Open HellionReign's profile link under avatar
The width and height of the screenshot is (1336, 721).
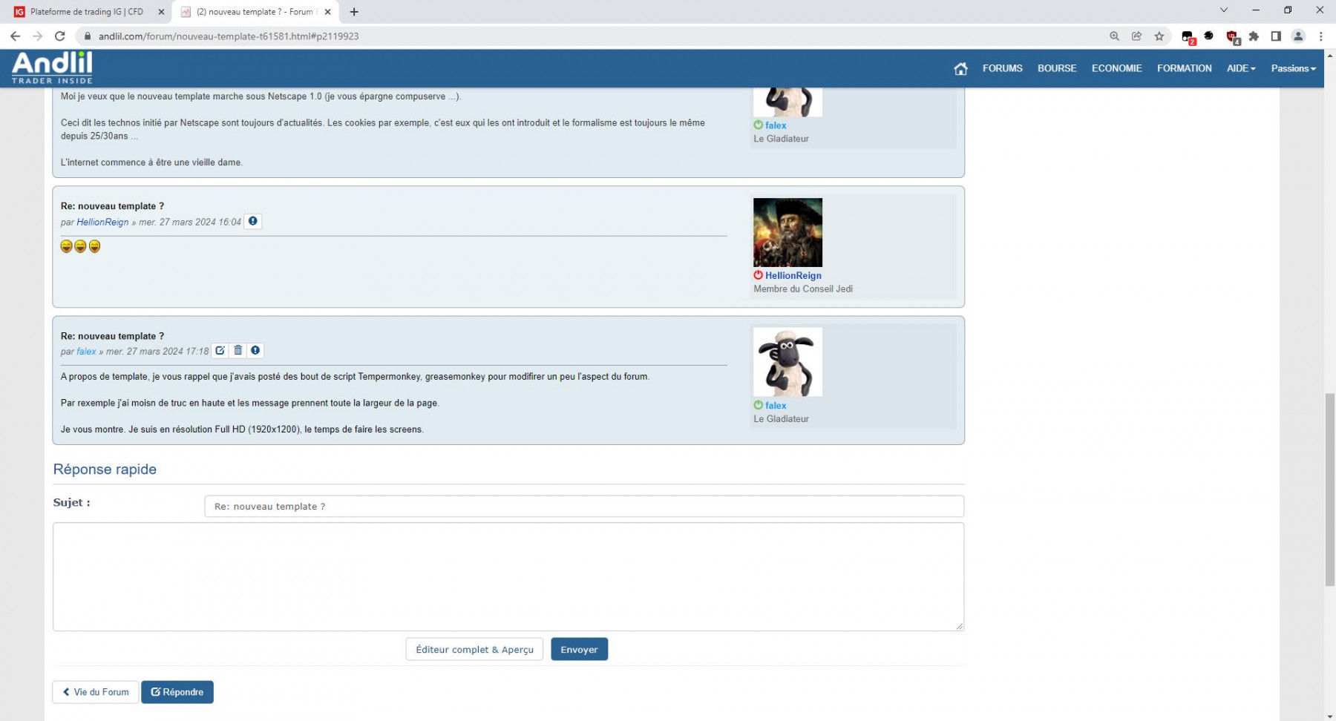click(x=793, y=275)
